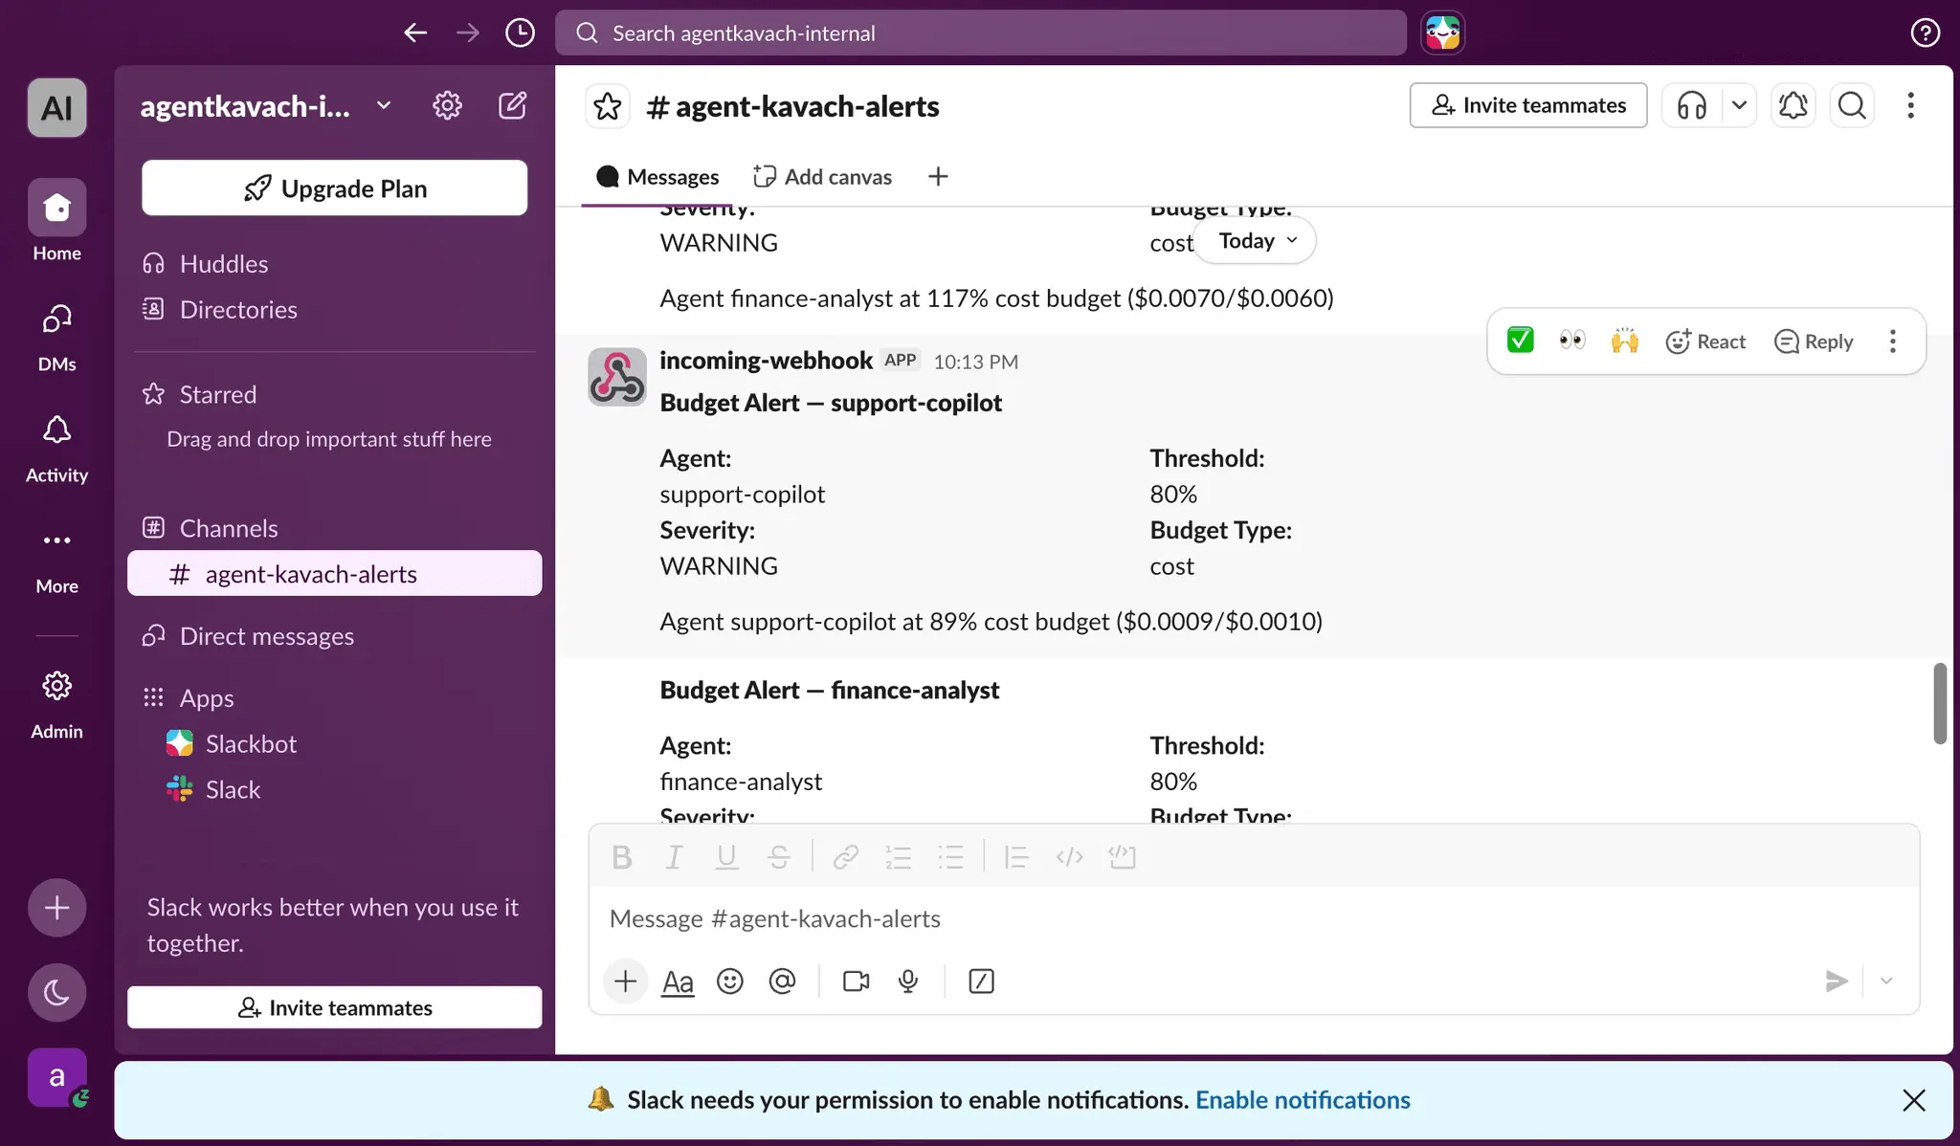Open workspace preferences gear icon
The width and height of the screenshot is (1960, 1146).
pyautogui.click(x=447, y=105)
